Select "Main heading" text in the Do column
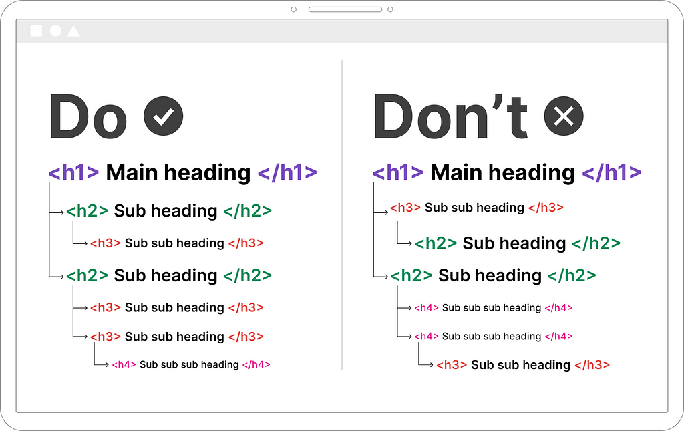 [178, 173]
